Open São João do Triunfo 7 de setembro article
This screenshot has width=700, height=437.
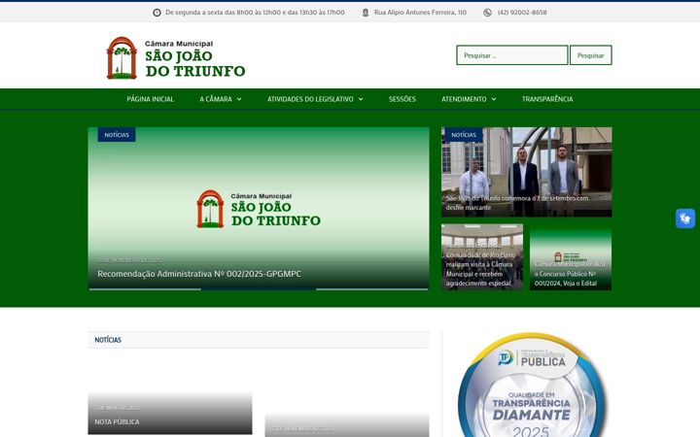coord(517,203)
